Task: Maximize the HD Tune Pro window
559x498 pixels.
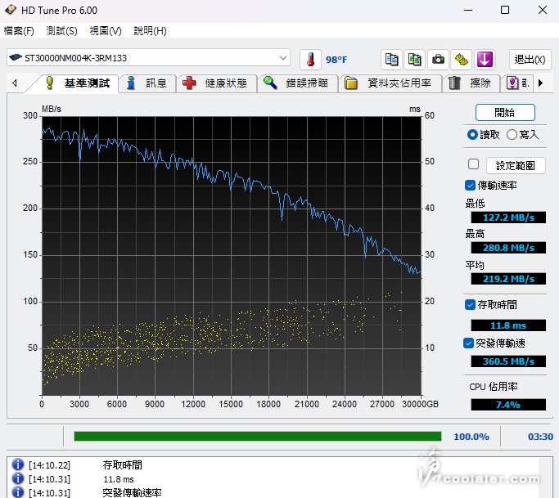Action: click(505, 10)
